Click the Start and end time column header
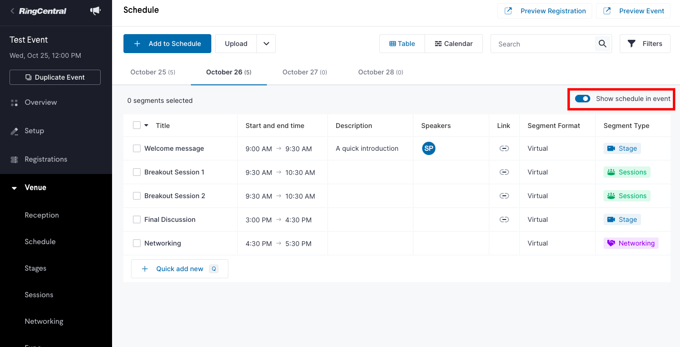Screen dimensions: 680x347 (275, 126)
